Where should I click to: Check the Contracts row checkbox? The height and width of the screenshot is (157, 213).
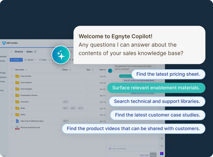pos(12,102)
